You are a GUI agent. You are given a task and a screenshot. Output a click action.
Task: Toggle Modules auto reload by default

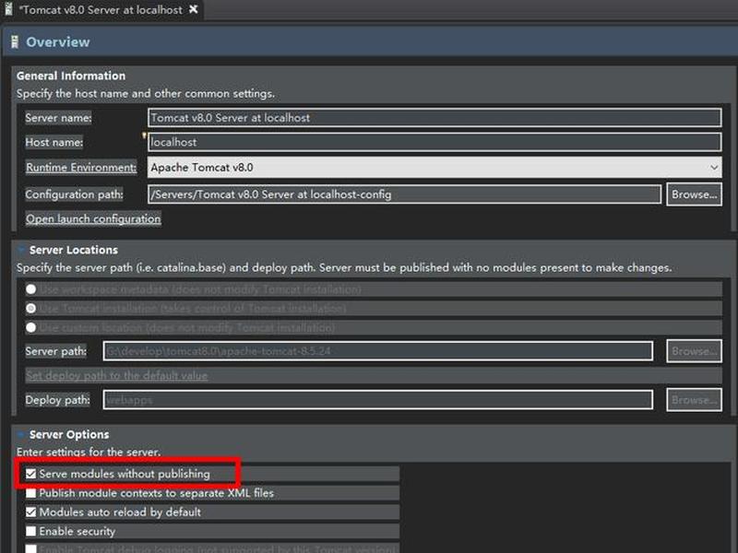pos(31,512)
